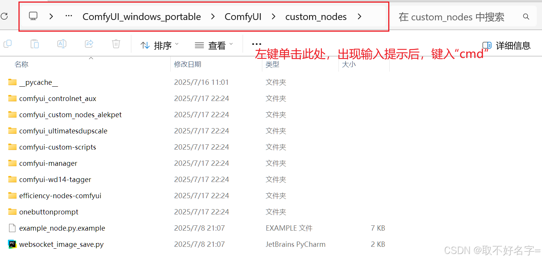
Task: Expand the chevron after ComfyUI_windows_portable
Action: pyautogui.click(x=213, y=16)
